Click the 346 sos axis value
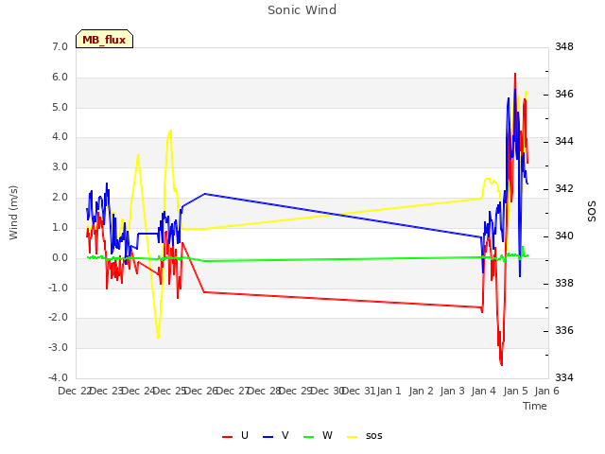Screen dimensions: 605x454 (564, 95)
